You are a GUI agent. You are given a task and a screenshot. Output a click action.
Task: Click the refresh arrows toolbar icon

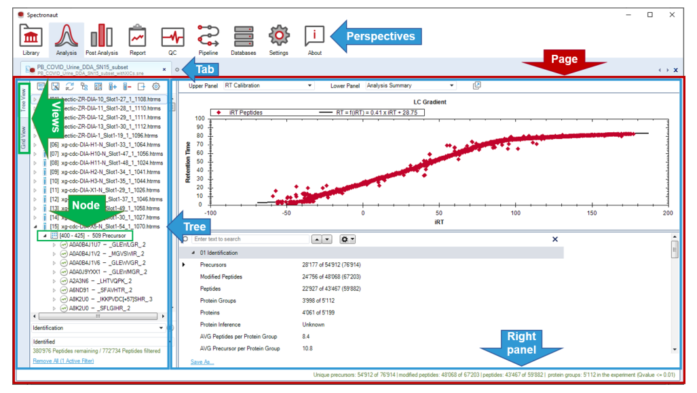pyautogui.click(x=70, y=87)
